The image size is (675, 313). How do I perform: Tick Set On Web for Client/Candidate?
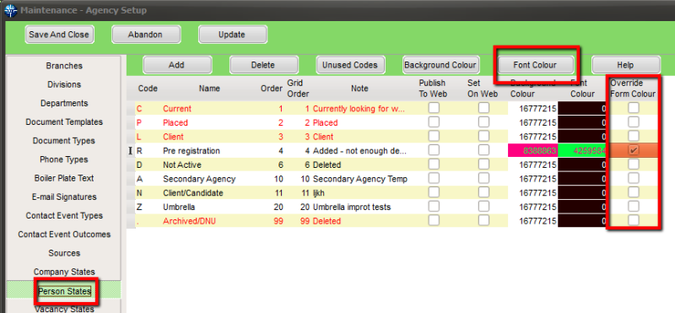[x=483, y=192]
